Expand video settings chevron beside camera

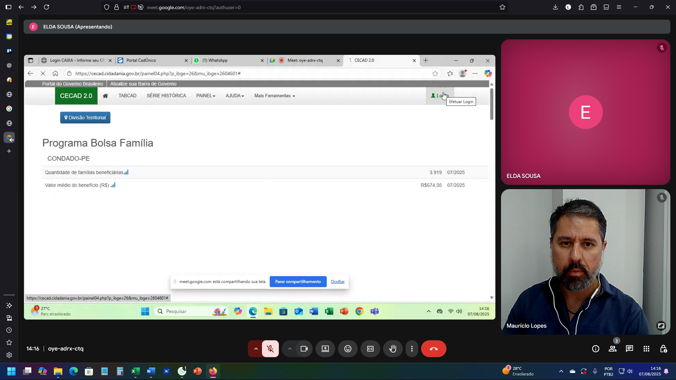click(290, 349)
